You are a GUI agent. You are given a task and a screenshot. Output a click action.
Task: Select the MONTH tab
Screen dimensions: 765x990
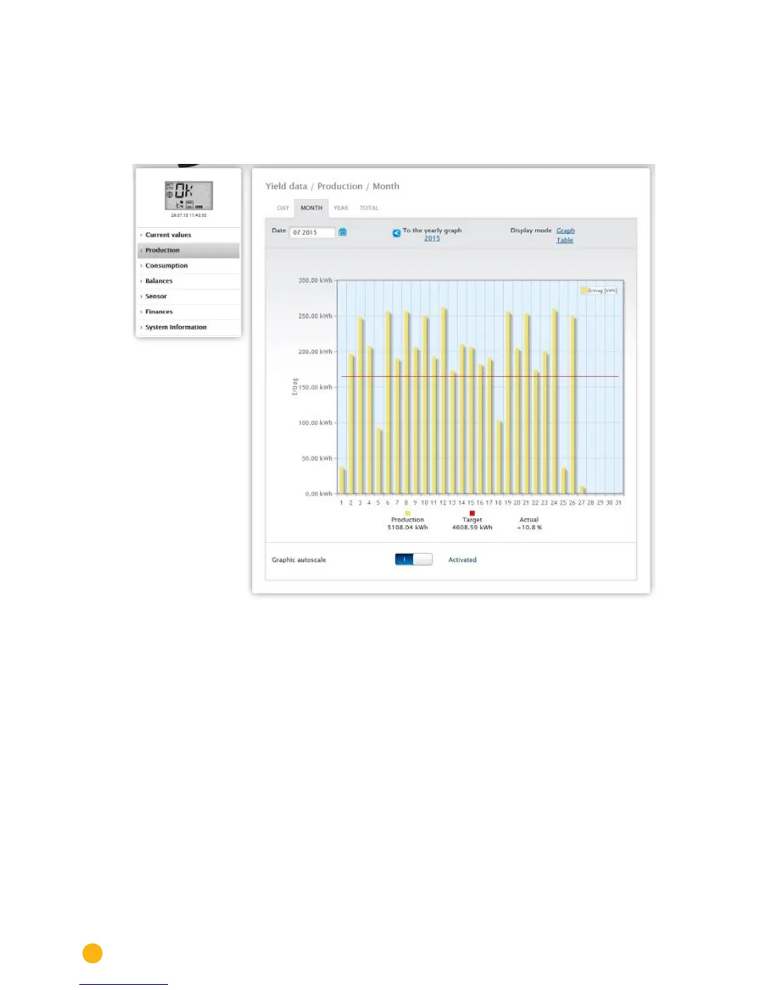pos(311,208)
